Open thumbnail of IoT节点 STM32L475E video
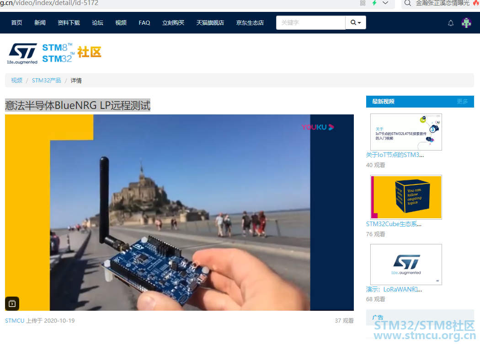480x346 pixels. (406, 132)
